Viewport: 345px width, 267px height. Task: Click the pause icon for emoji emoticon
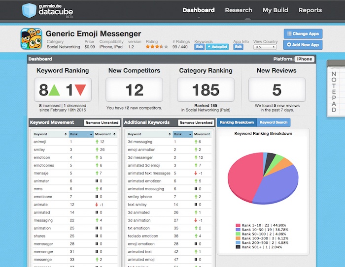point(196,244)
